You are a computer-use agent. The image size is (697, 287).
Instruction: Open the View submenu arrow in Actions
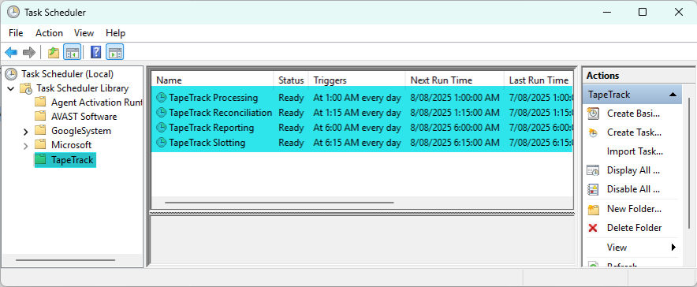point(674,248)
